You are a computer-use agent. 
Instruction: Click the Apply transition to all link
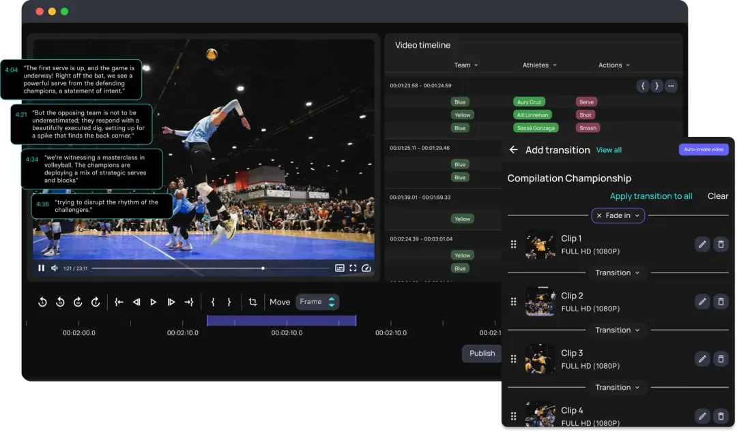(x=650, y=196)
